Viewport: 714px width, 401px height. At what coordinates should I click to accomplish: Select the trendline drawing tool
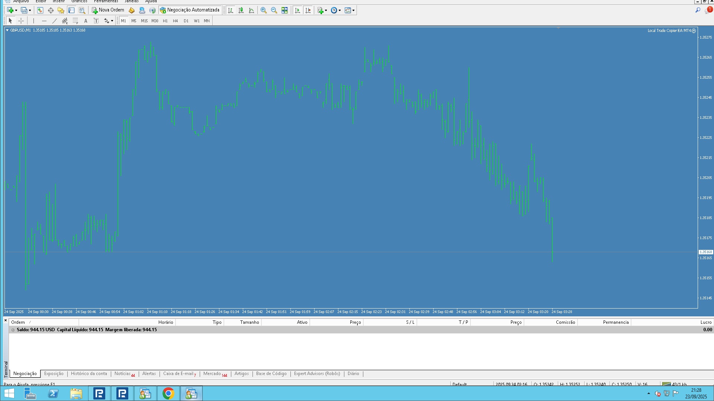(x=55, y=21)
